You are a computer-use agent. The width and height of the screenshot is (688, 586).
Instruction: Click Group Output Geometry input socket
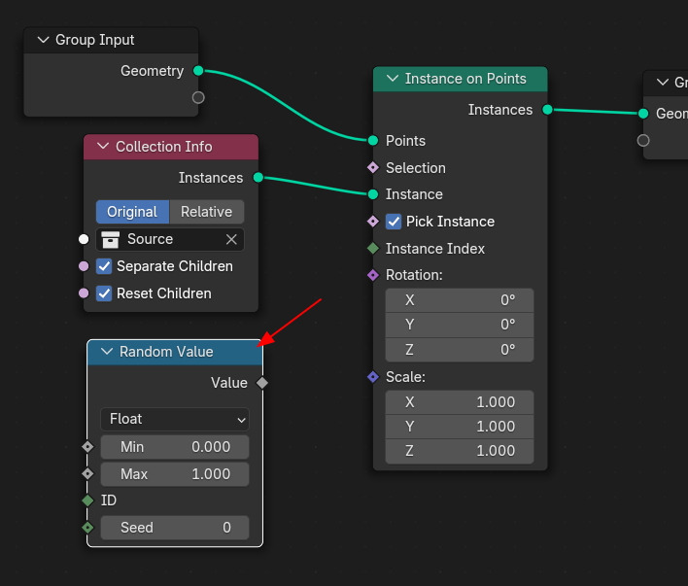point(643,114)
